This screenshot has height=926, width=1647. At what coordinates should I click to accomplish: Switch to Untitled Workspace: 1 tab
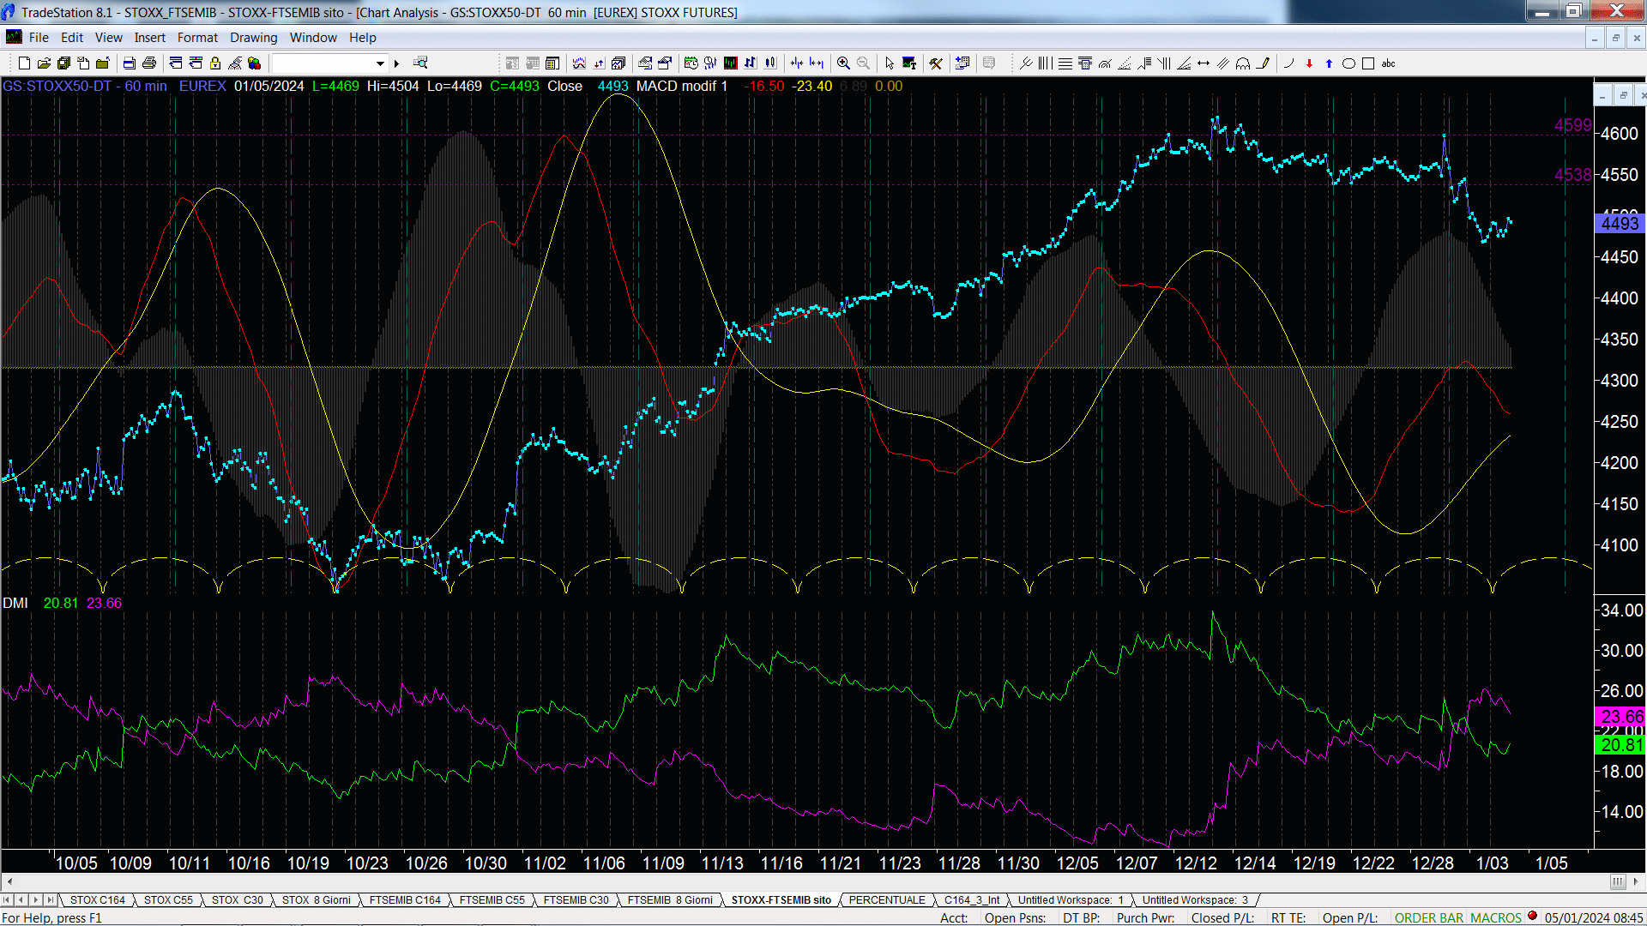(x=1071, y=900)
